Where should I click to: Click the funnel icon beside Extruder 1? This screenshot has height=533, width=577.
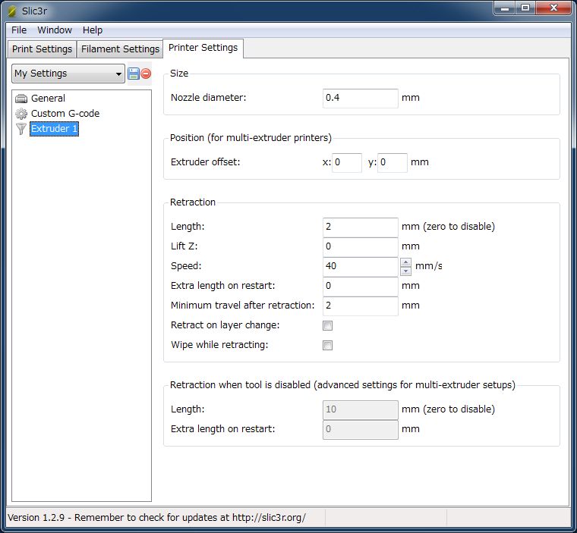click(21, 129)
